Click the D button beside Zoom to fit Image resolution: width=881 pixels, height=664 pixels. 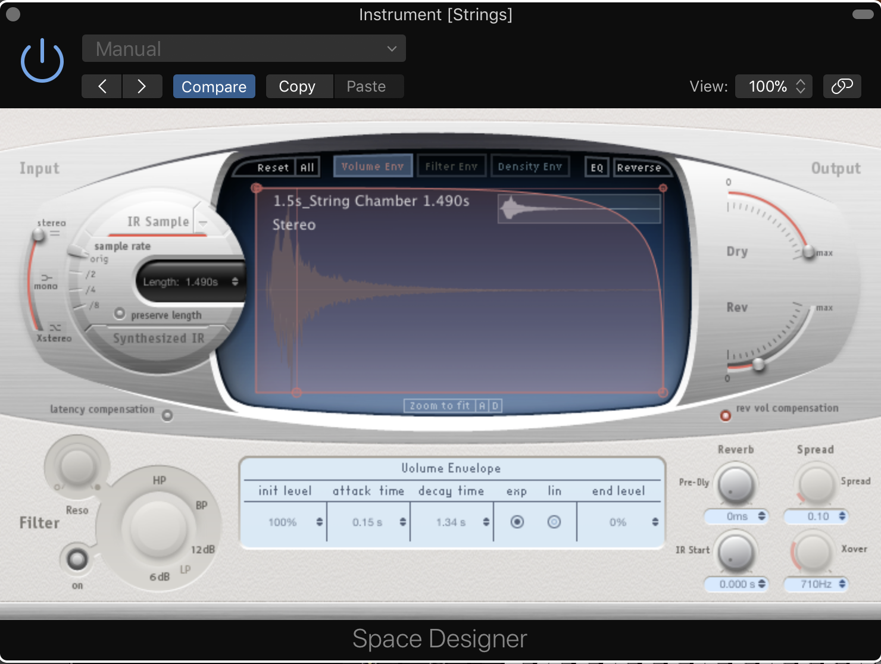pyautogui.click(x=495, y=406)
